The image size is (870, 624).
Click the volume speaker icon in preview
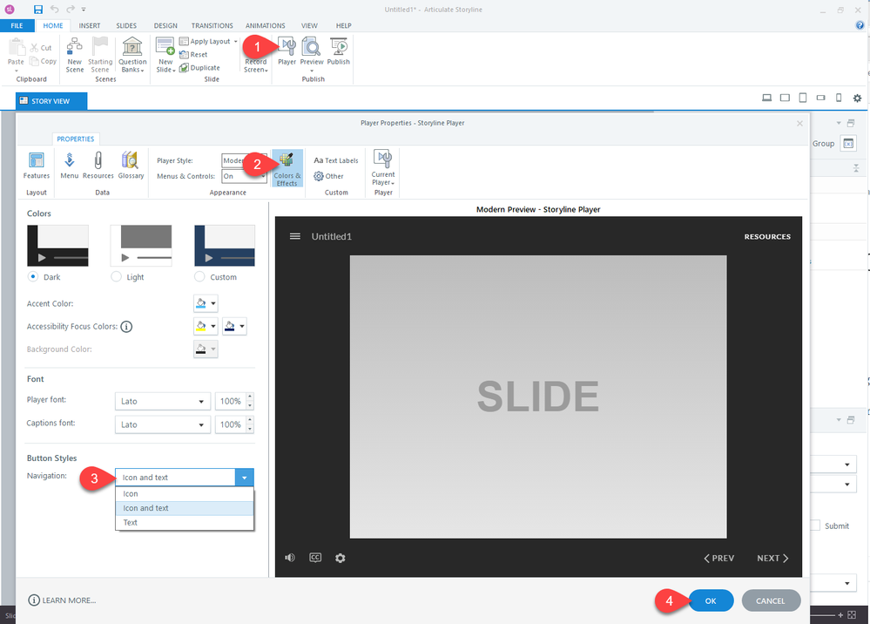tap(290, 558)
